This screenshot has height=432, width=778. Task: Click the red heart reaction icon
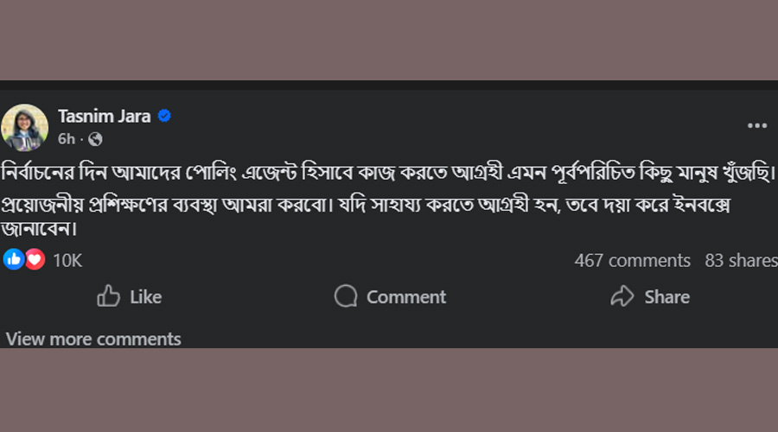35,259
